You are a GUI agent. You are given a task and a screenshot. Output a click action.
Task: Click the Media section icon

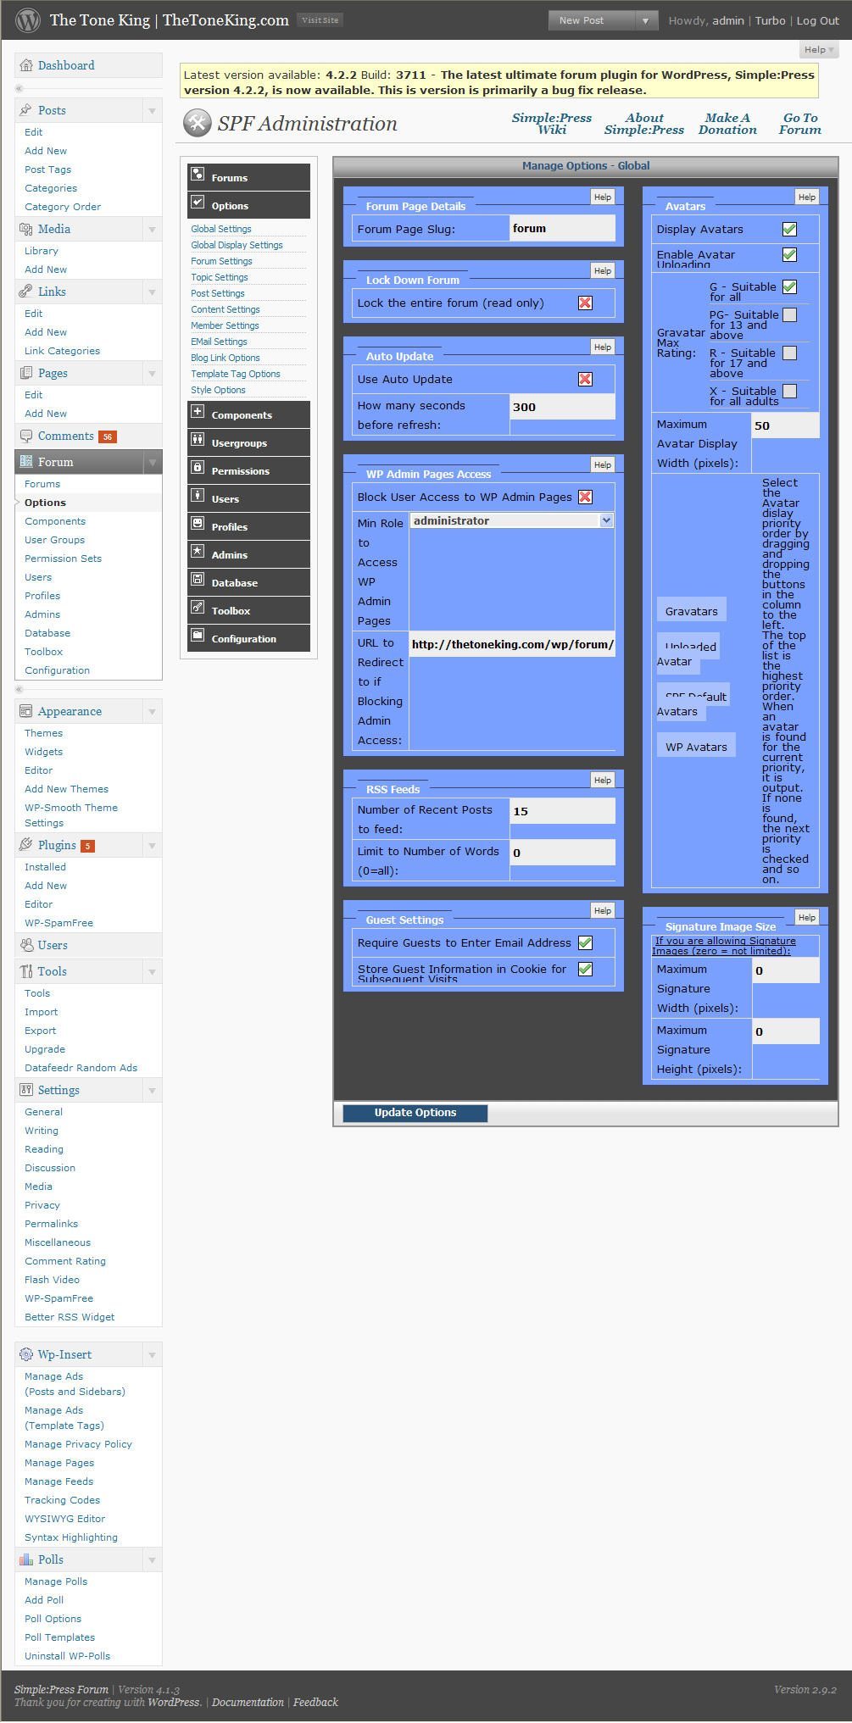point(26,229)
